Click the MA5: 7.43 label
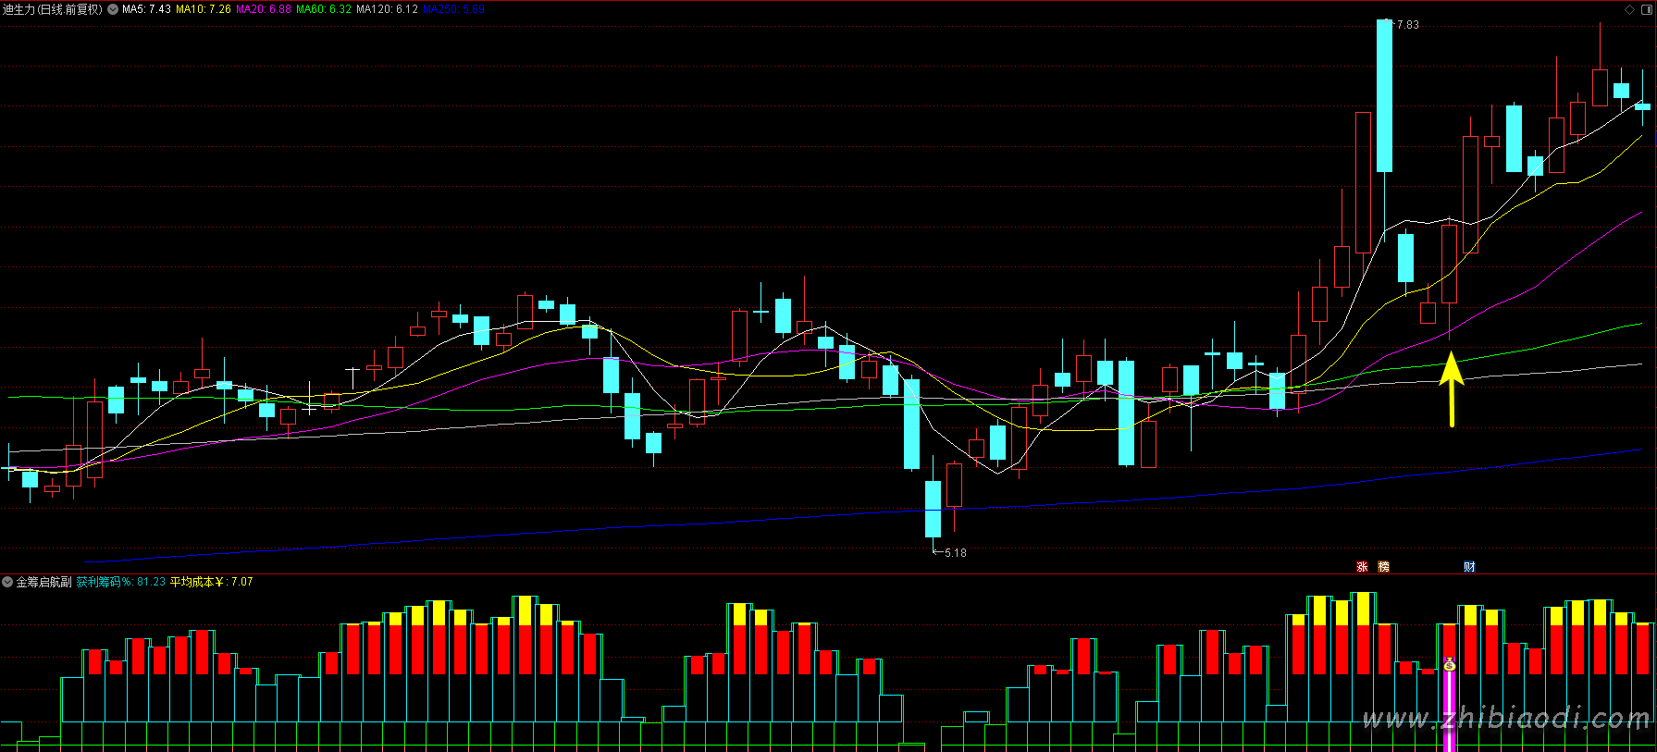Viewport: 1657px width, 752px height. pos(146,9)
